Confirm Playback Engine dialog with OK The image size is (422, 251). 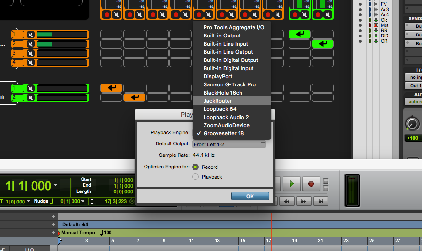tap(250, 196)
